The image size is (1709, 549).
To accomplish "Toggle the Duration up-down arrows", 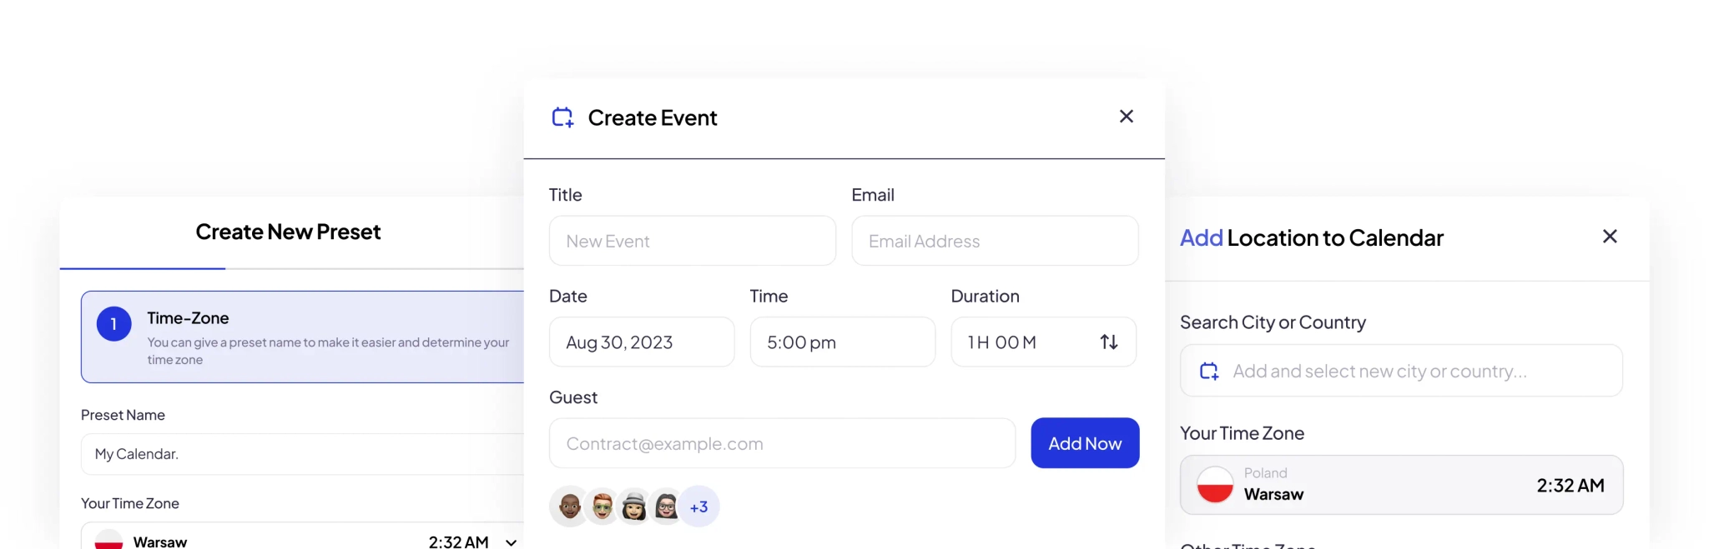I will click(1109, 342).
